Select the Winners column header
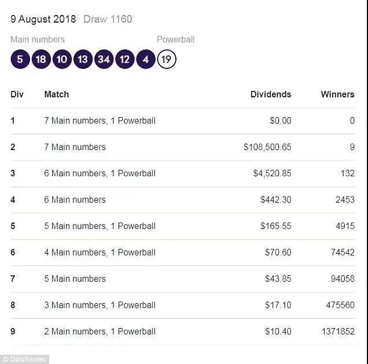Image resolution: width=368 pixels, height=364 pixels. (337, 94)
